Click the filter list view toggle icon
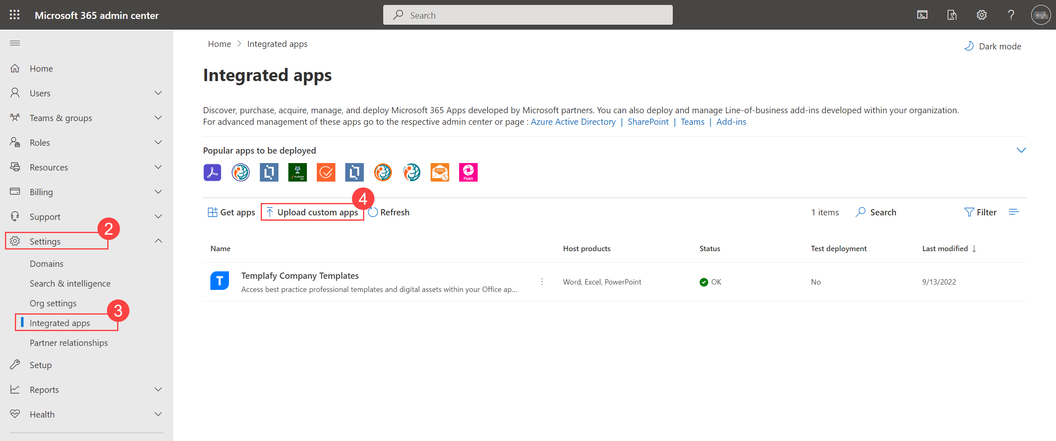The height and width of the screenshot is (441, 1056). tap(1014, 212)
